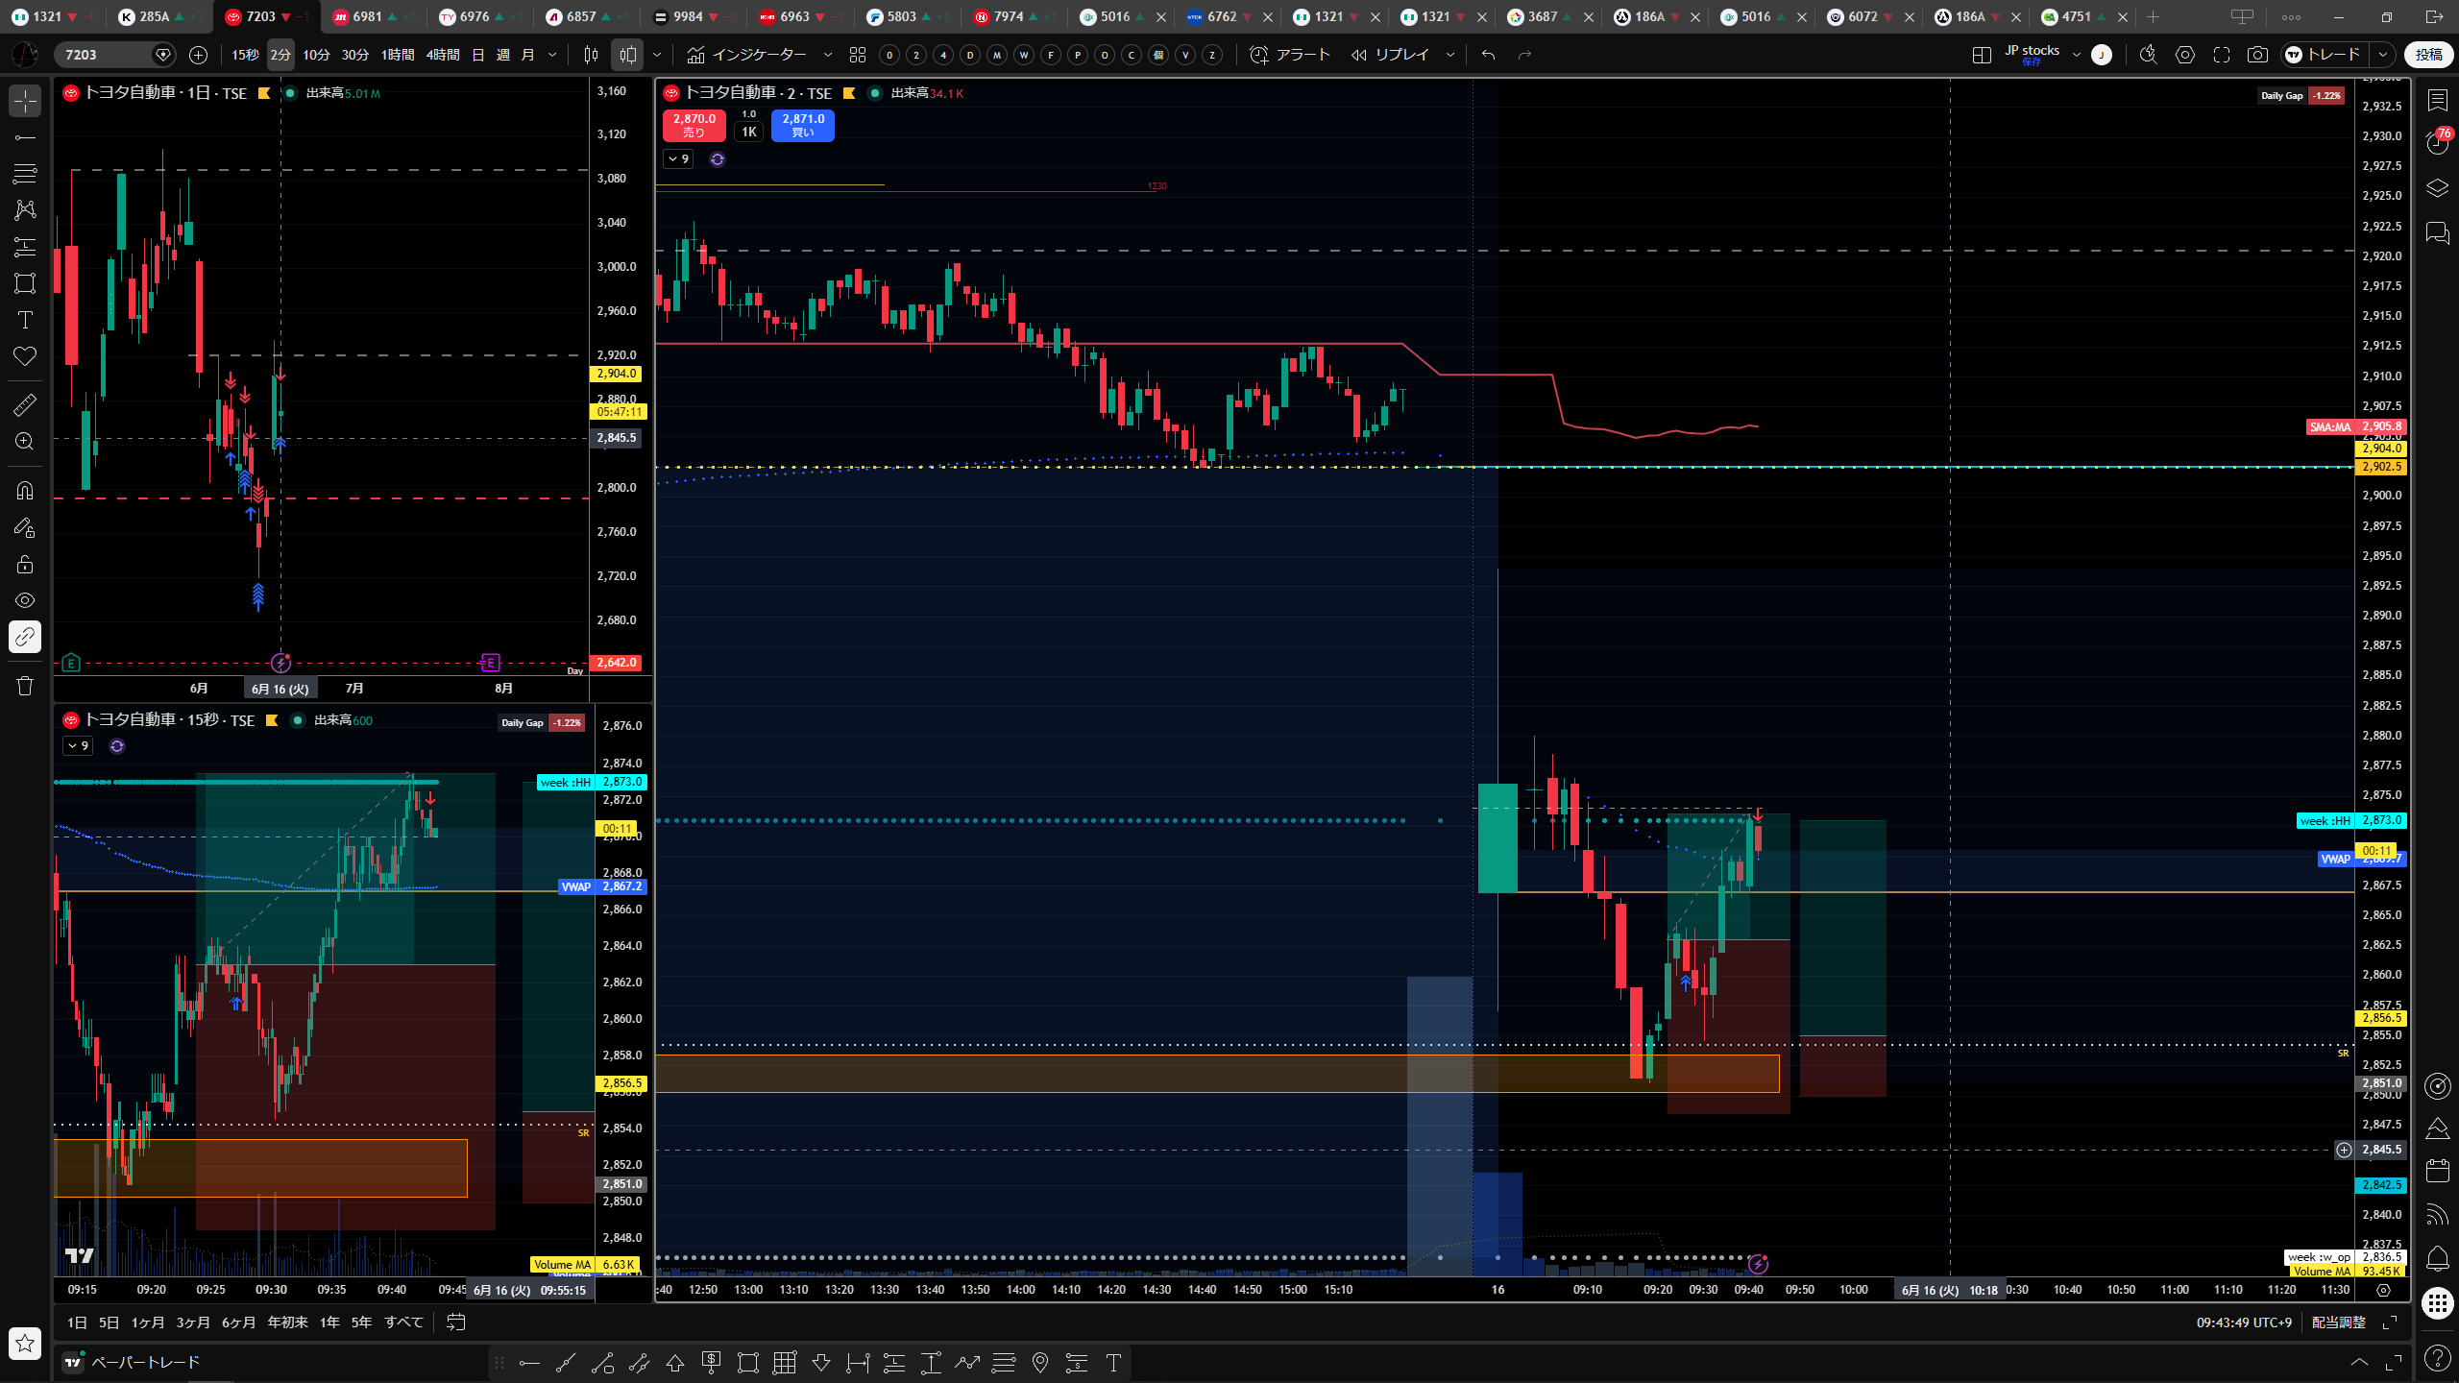Click the 7203 symbol search field

tap(104, 55)
